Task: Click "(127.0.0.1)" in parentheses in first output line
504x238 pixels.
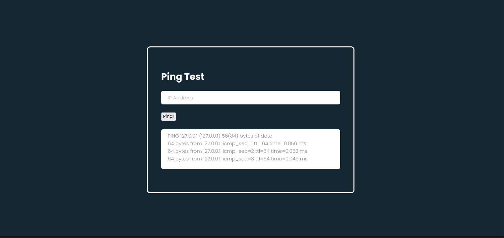Action: tap(210, 136)
